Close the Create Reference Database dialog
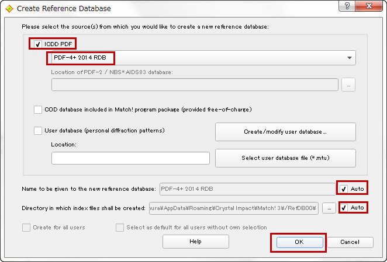Screen dimensions: 387x262 coord(369,6)
